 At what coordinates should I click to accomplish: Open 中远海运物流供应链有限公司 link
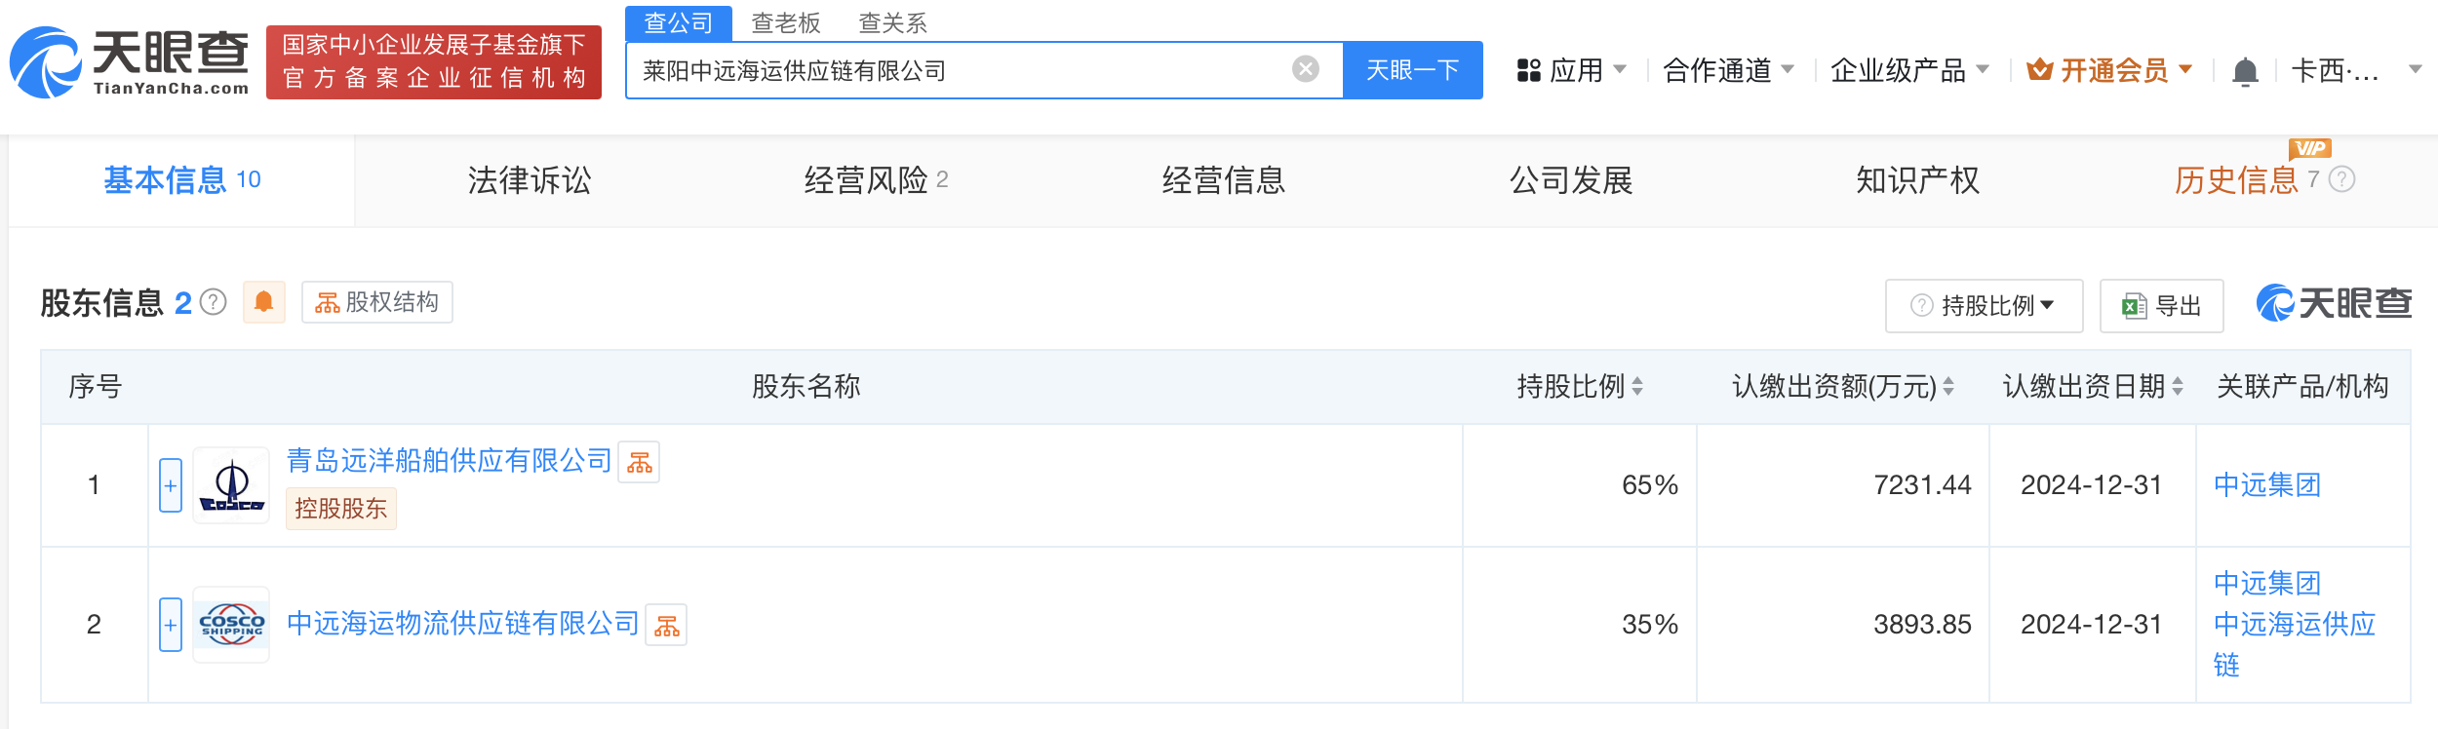point(463,624)
